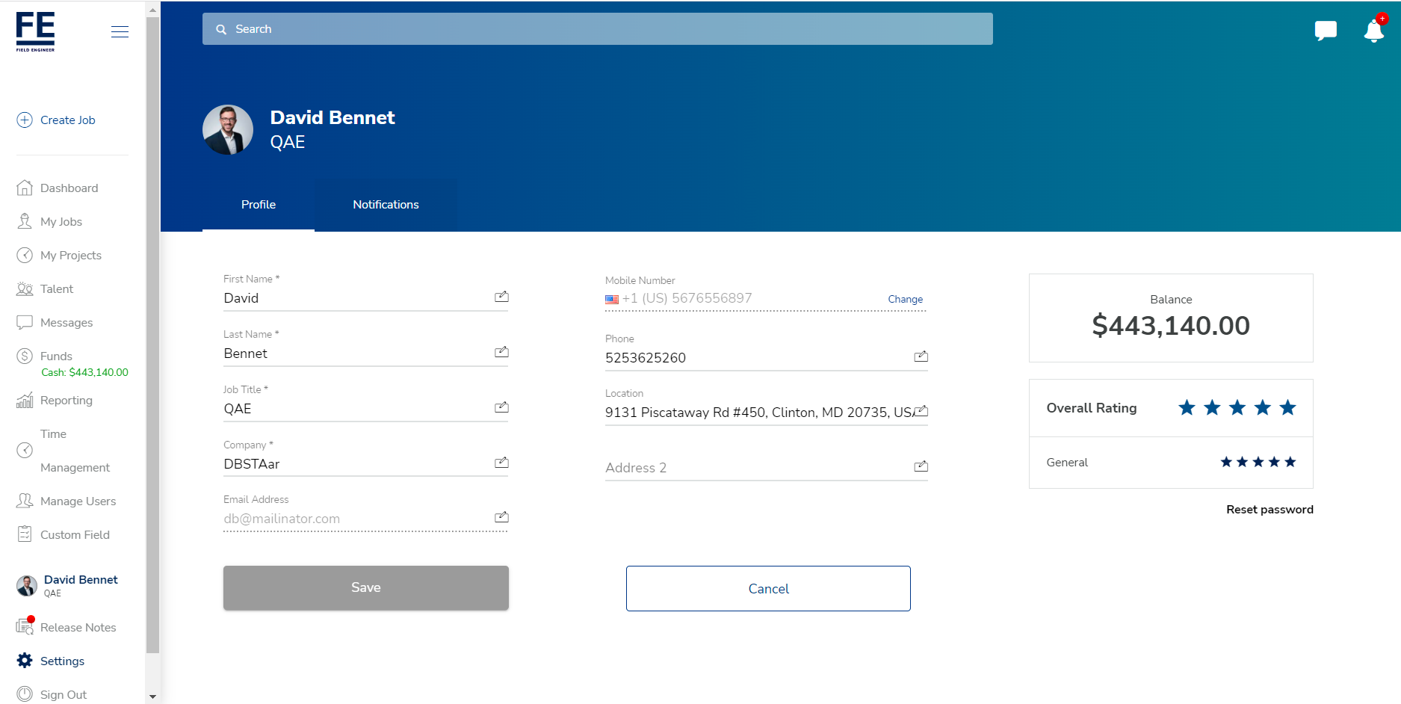1401x704 pixels.
Task: Open notifications bell icon in header
Action: pyautogui.click(x=1374, y=30)
